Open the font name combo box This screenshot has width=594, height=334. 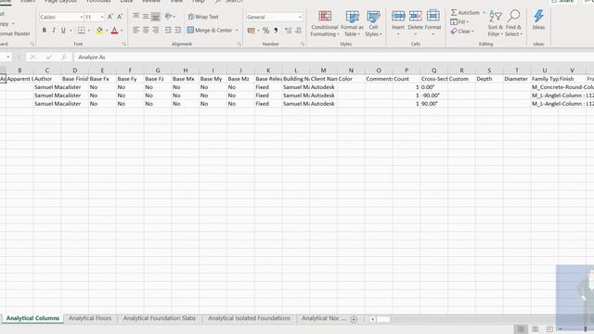click(61, 17)
